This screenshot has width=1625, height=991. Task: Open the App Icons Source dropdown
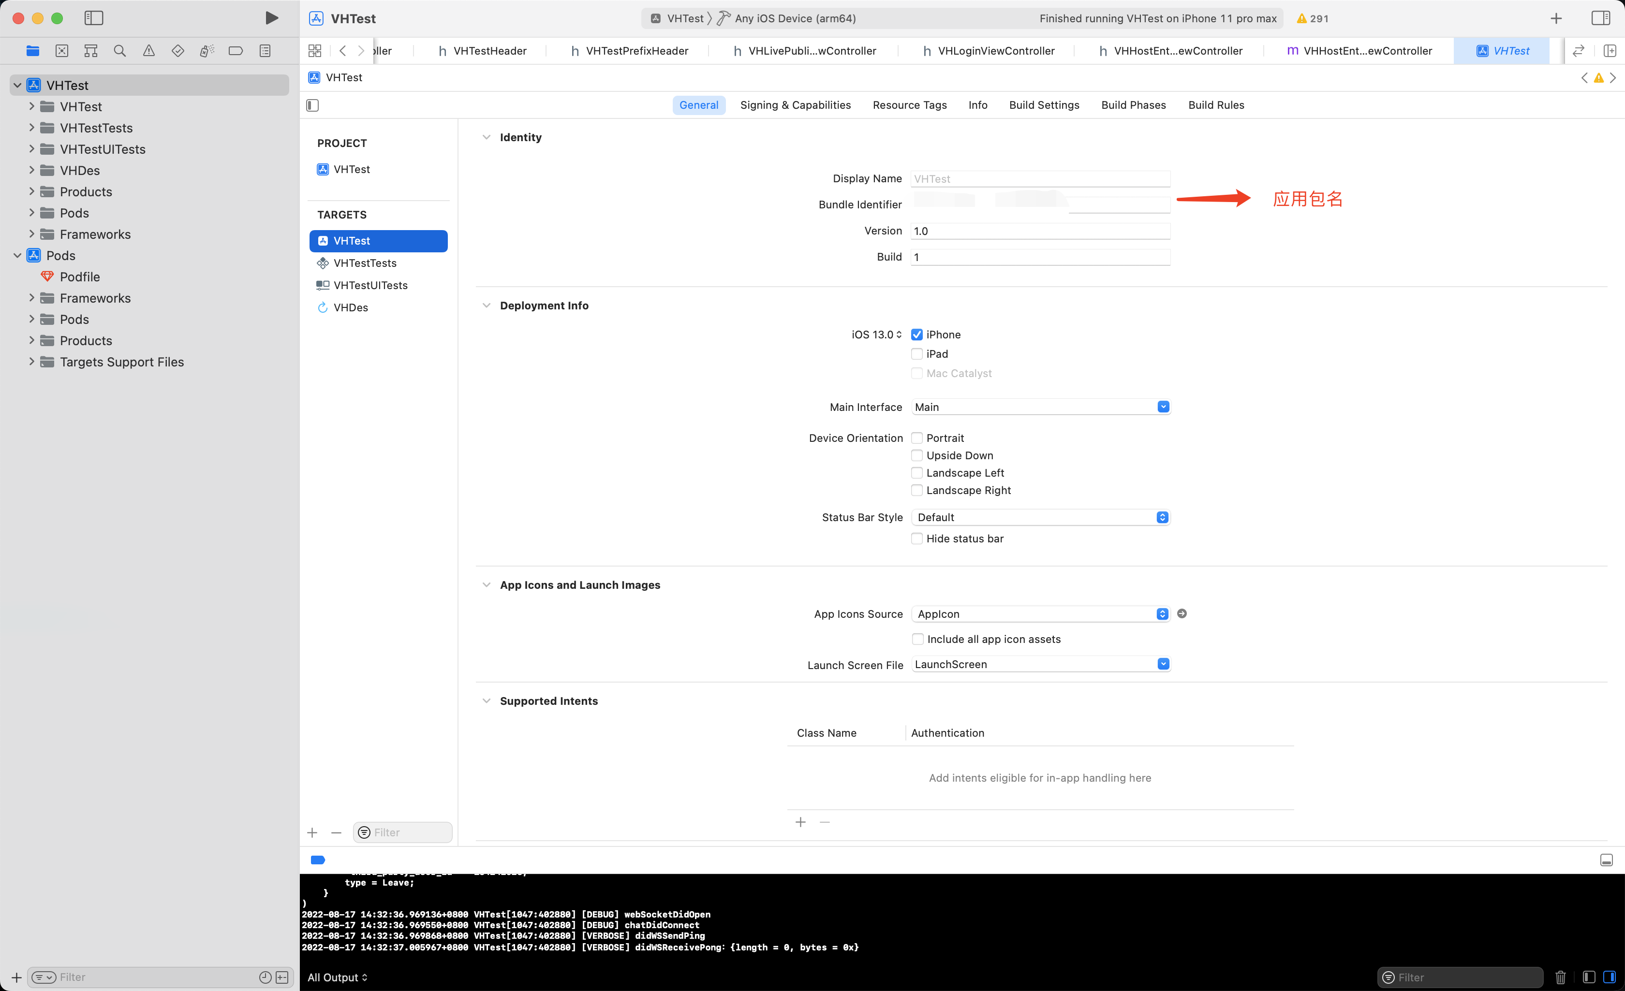coord(1041,614)
